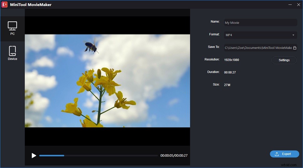
Task: Click the video preview image
Action: 107,81
